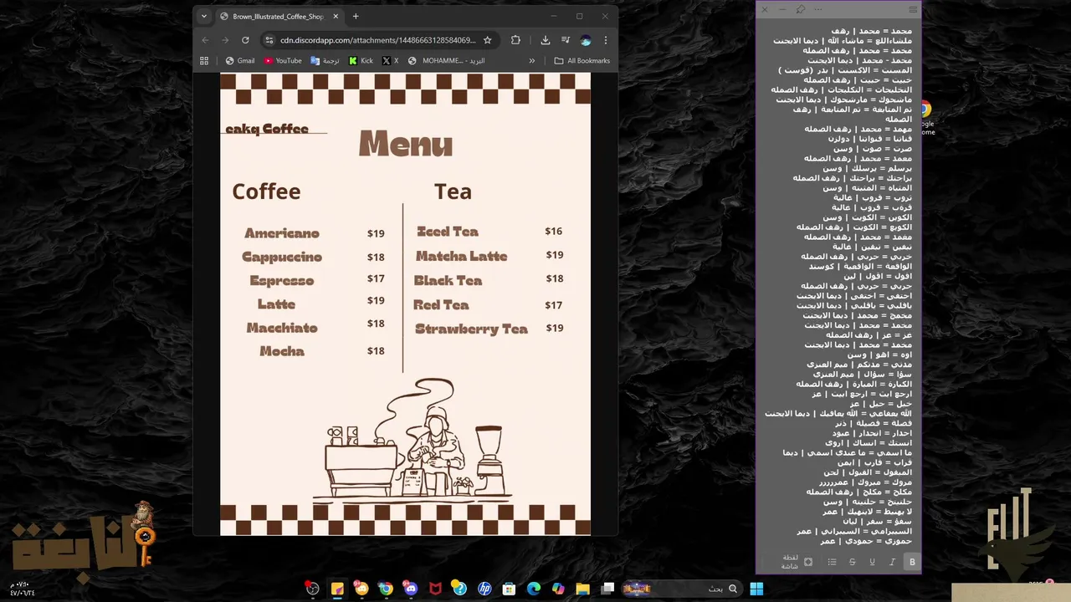Click the Mocha item on the menu image
The width and height of the screenshot is (1071, 602).
point(282,351)
